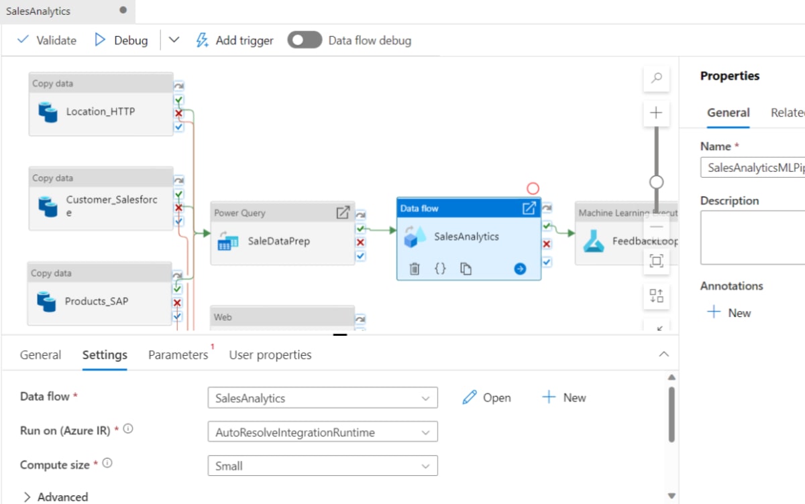Click the canvas zoom slider handle
Image resolution: width=805 pixels, height=504 pixels.
tap(657, 182)
